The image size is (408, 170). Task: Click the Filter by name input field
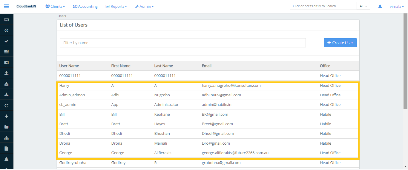tap(182, 43)
